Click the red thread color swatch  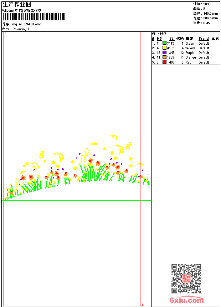pyautogui.click(x=164, y=62)
